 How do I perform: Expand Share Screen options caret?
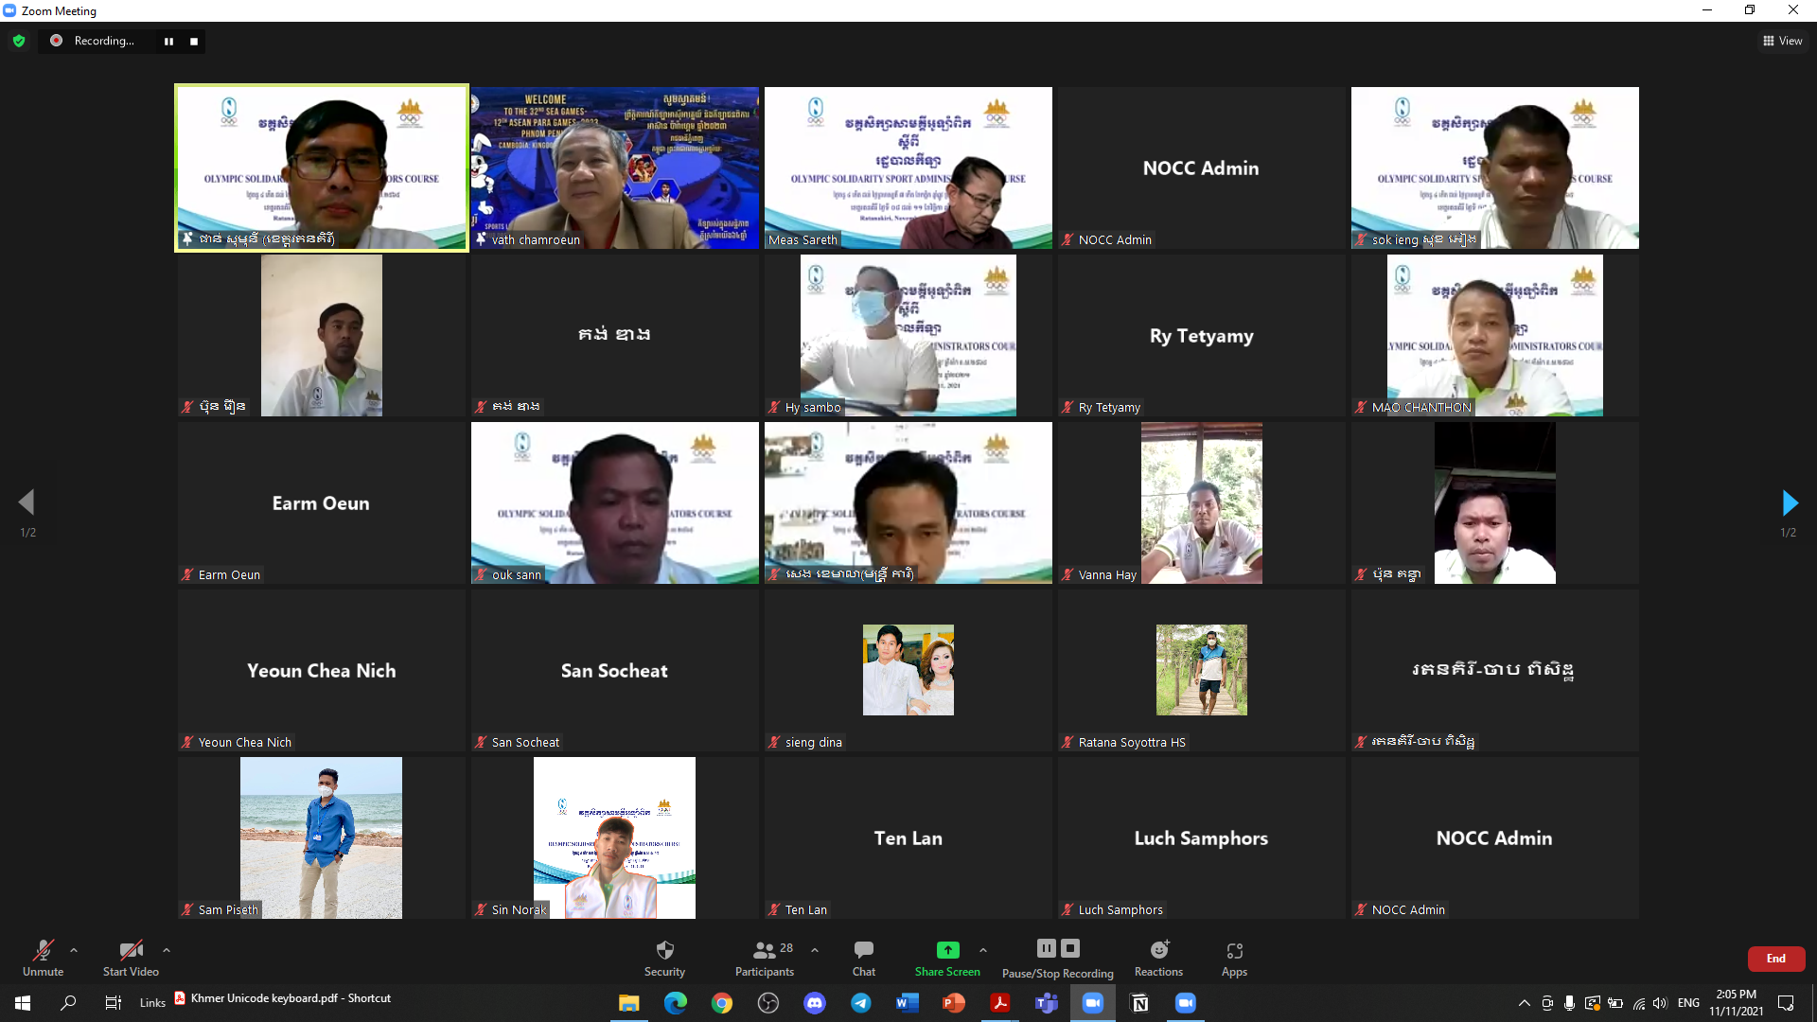[x=983, y=950]
